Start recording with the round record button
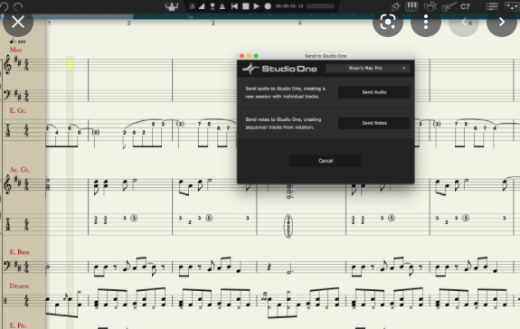Viewport: 520px width, 329px height. [x=268, y=6]
